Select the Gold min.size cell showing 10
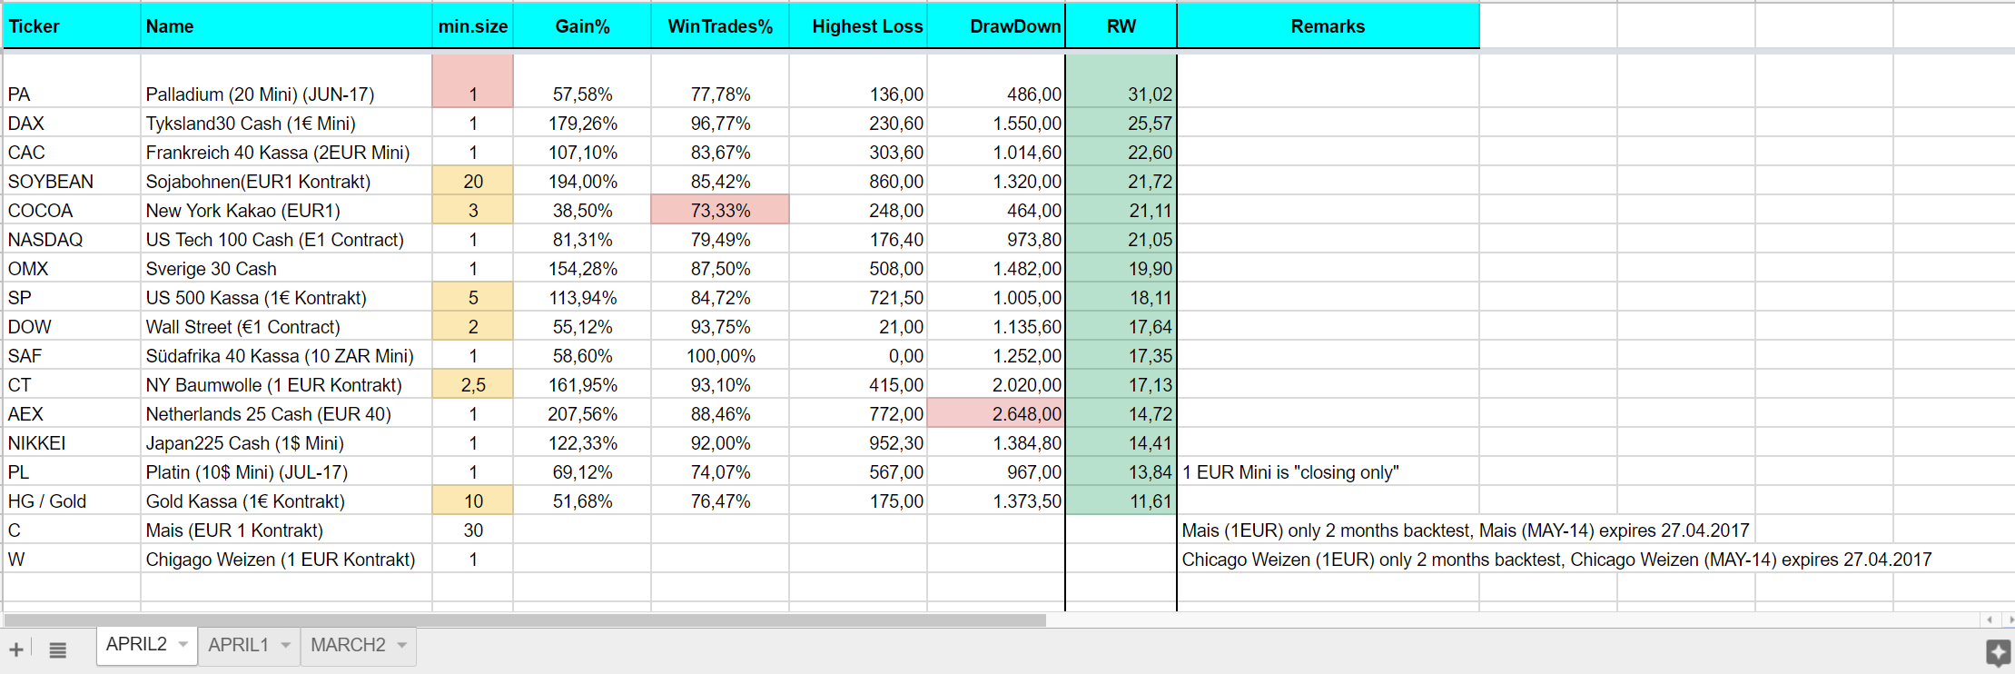 (x=472, y=501)
